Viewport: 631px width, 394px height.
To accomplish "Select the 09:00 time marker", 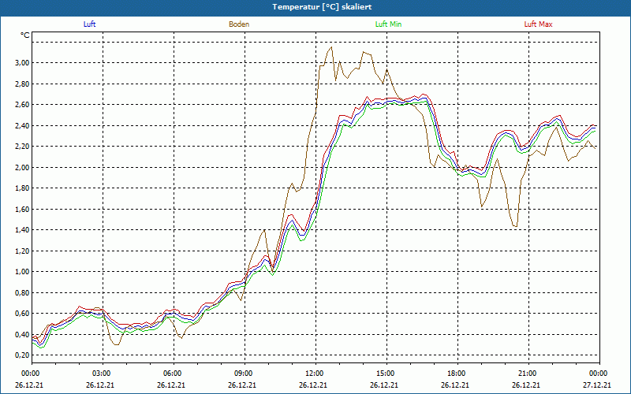I will pyautogui.click(x=244, y=374).
